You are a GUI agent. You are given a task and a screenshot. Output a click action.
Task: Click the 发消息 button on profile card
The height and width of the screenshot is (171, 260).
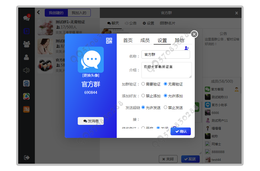click(x=90, y=121)
